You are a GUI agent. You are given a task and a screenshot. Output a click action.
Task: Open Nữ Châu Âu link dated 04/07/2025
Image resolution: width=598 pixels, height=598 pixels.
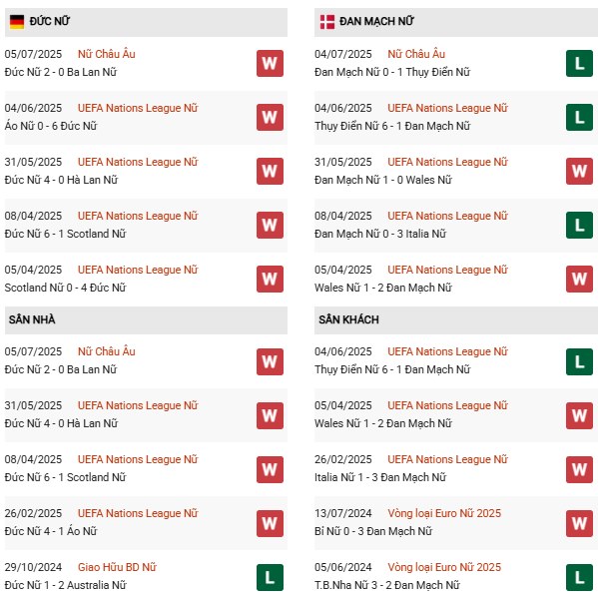pyautogui.click(x=416, y=54)
